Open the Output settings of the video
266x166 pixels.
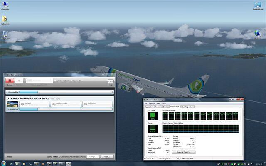click(x=33, y=104)
